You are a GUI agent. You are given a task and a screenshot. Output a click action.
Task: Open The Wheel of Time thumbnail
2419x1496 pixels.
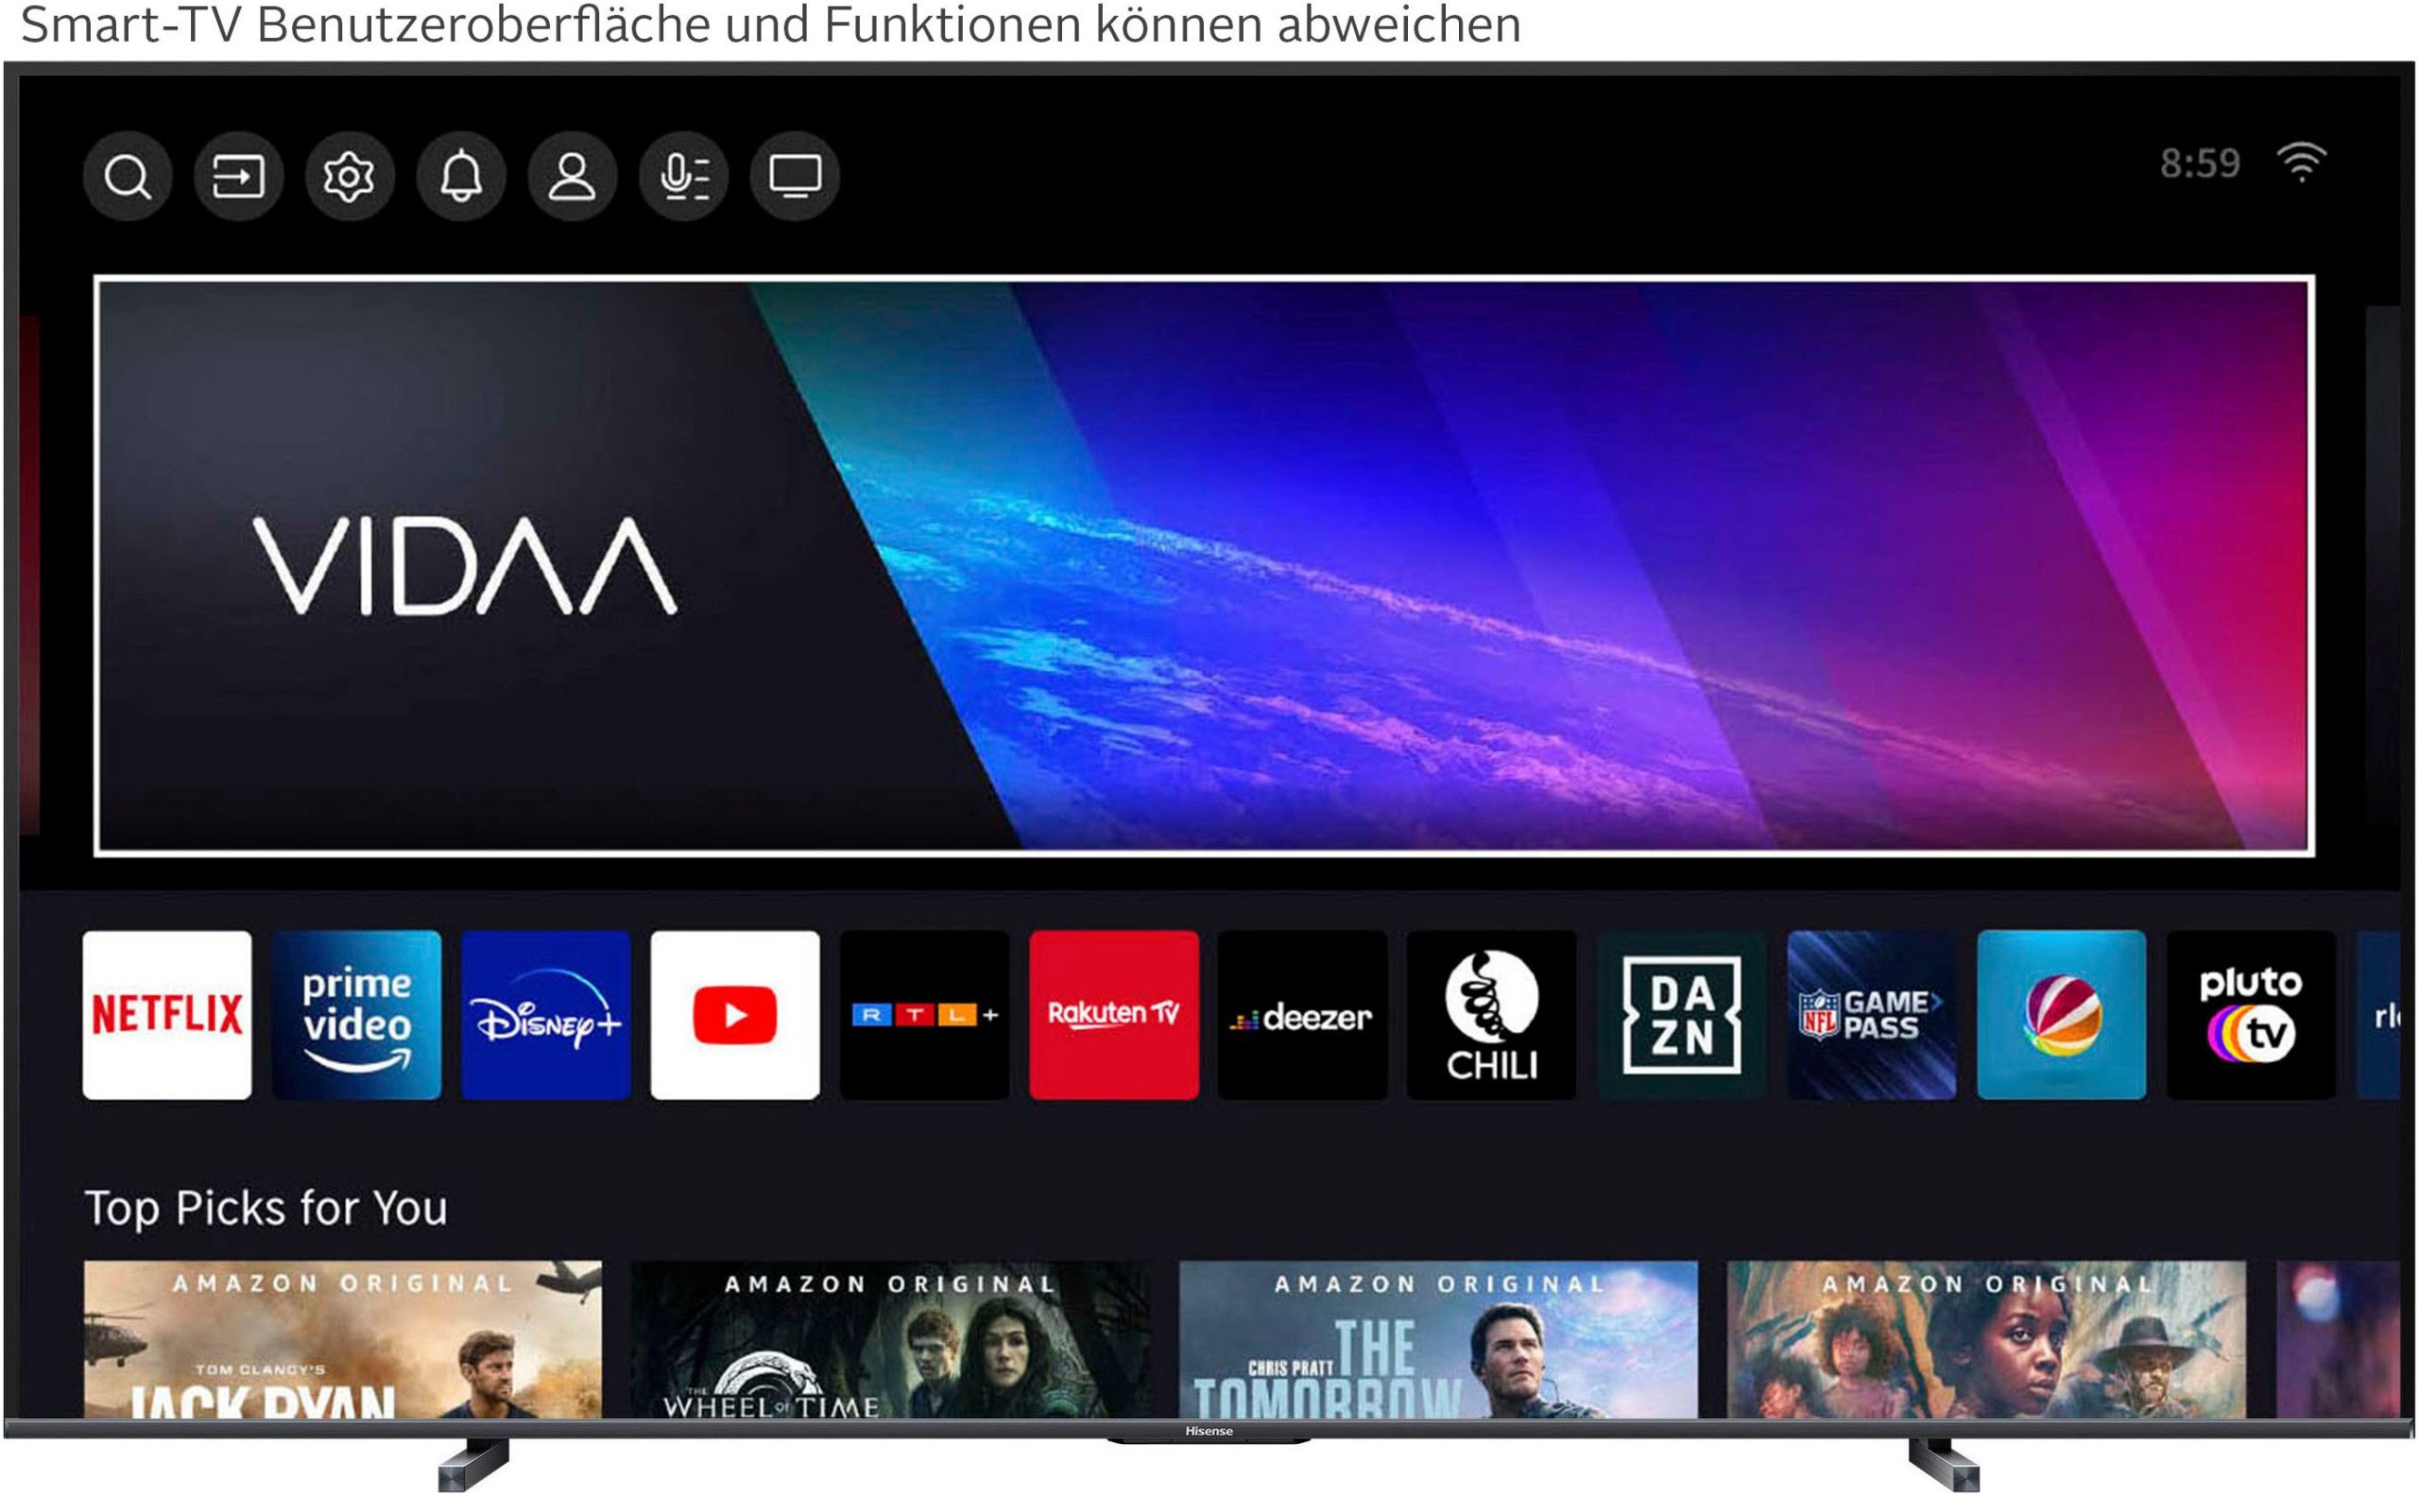[890, 1340]
